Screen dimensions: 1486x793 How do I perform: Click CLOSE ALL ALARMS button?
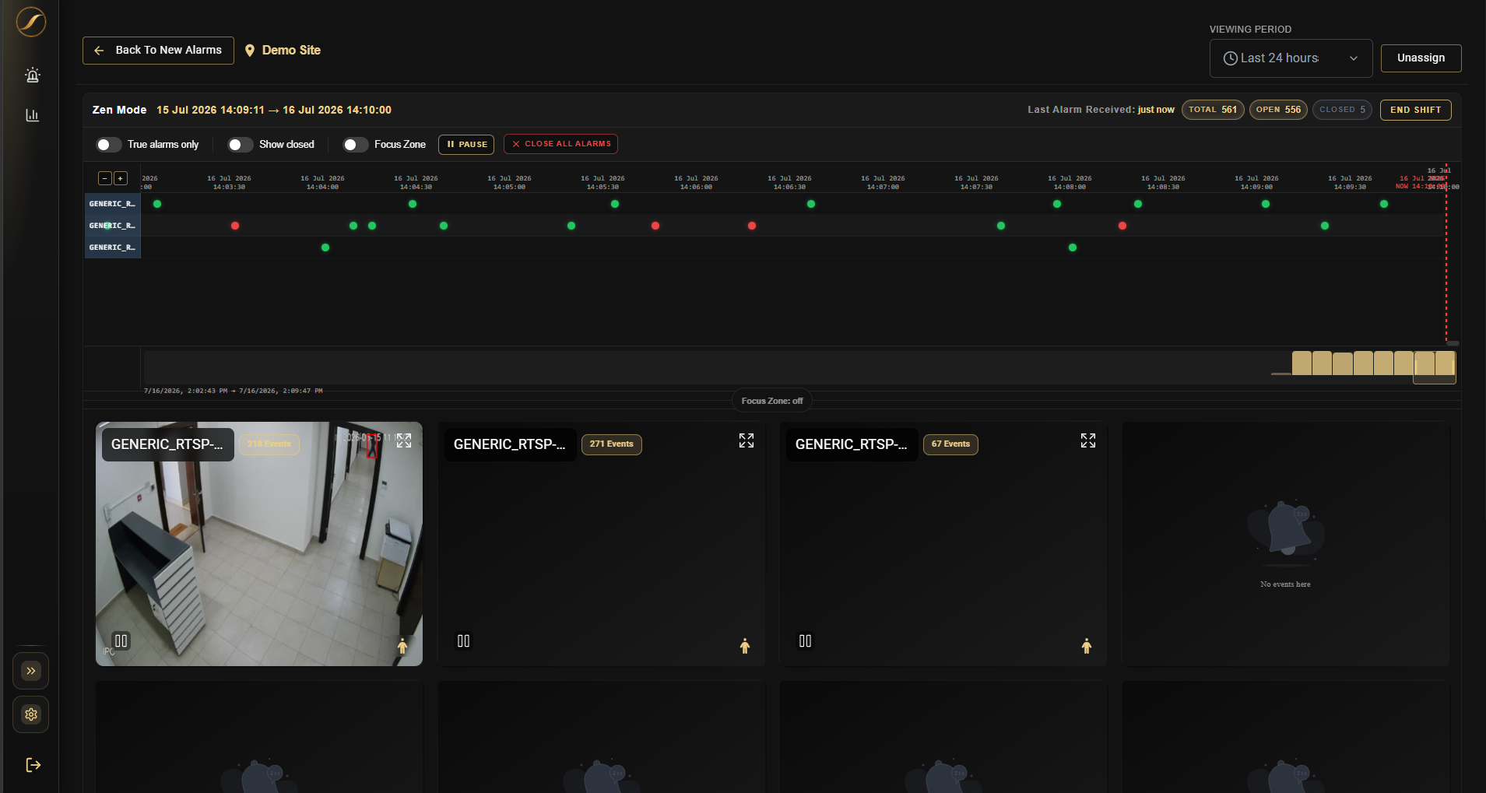click(560, 144)
